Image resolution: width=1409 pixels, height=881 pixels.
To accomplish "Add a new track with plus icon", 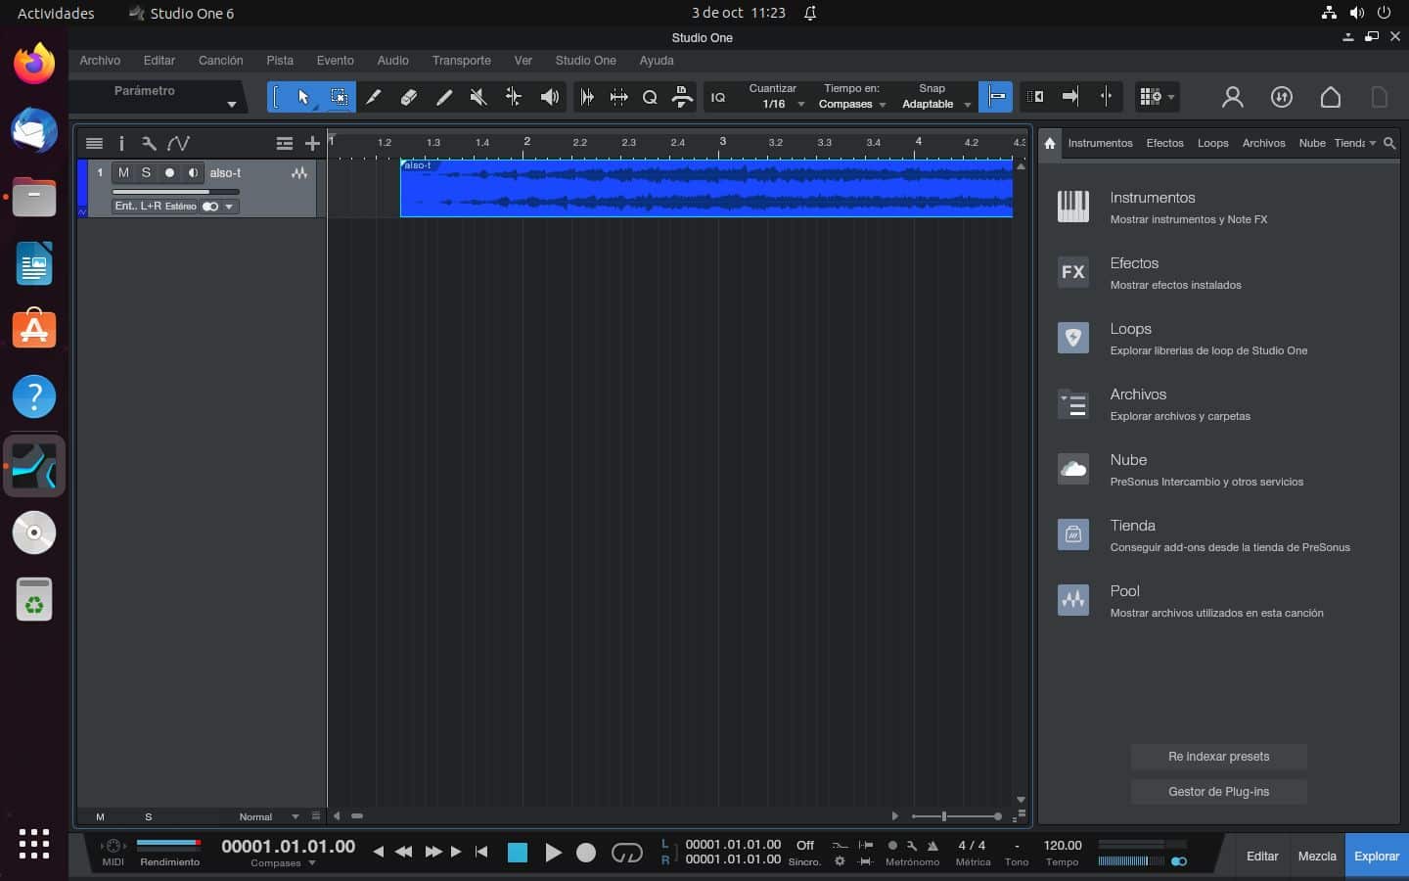I will (312, 143).
